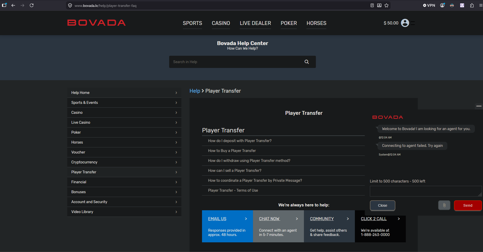Click the COMMUNITY link
This screenshot has width=483, height=252.
click(322, 219)
